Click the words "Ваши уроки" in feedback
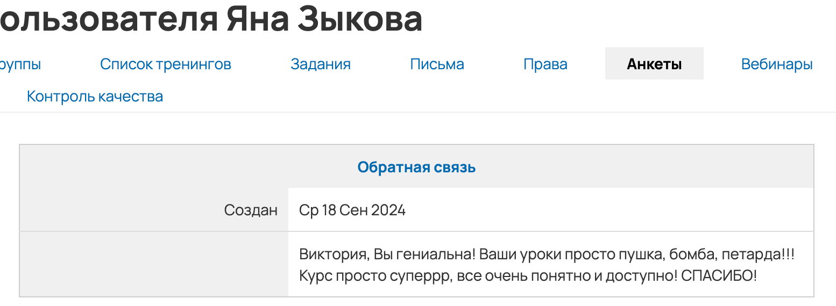 pyautogui.click(x=515, y=254)
